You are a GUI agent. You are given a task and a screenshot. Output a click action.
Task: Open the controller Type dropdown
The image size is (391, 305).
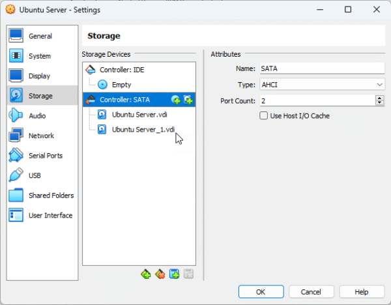click(322, 85)
